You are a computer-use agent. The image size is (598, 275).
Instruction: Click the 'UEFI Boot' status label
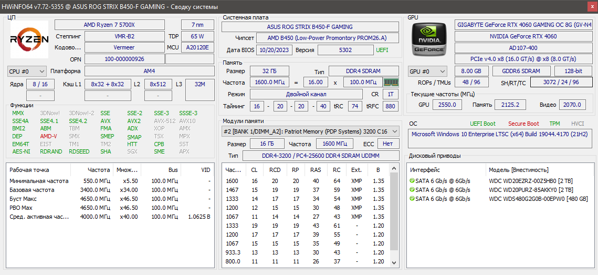click(483, 124)
